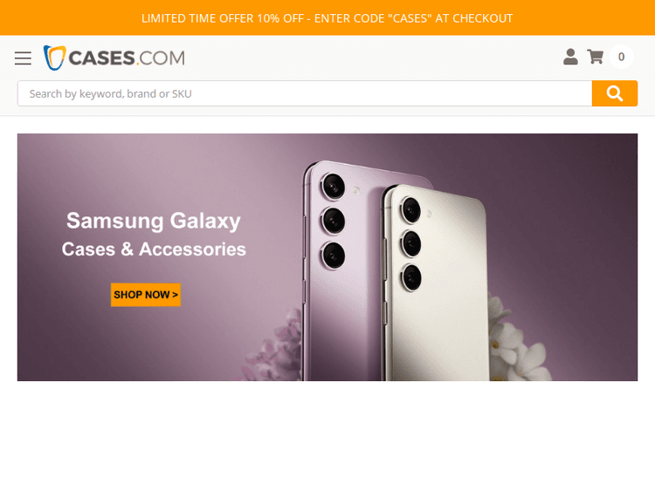This screenshot has width=655, height=491.
Task: Click the bottom camera lens on cream phone
Action: pos(411,277)
